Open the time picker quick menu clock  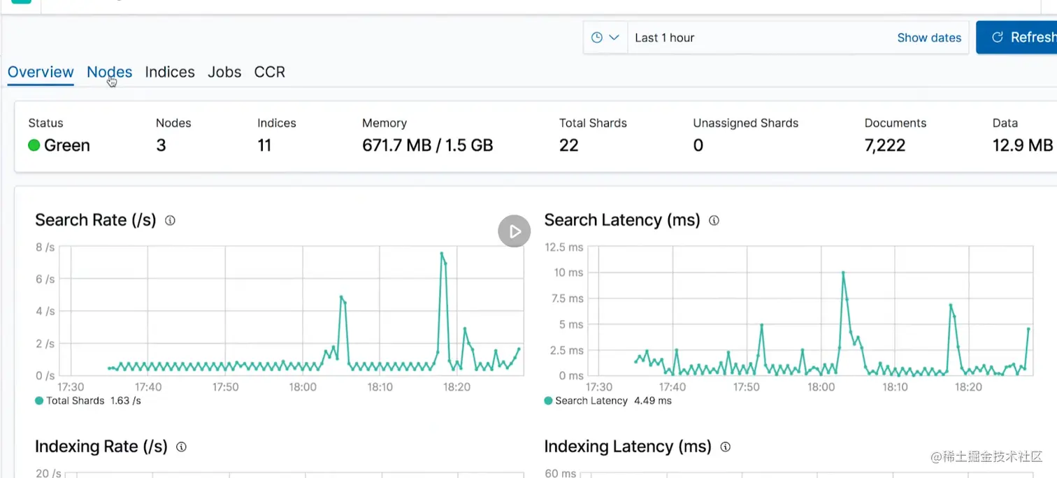[605, 38]
